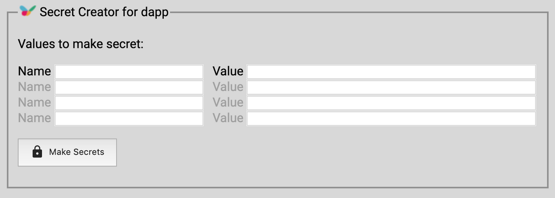This screenshot has height=198, width=555.
Task: Focus the first row Name input field
Action: coord(129,72)
